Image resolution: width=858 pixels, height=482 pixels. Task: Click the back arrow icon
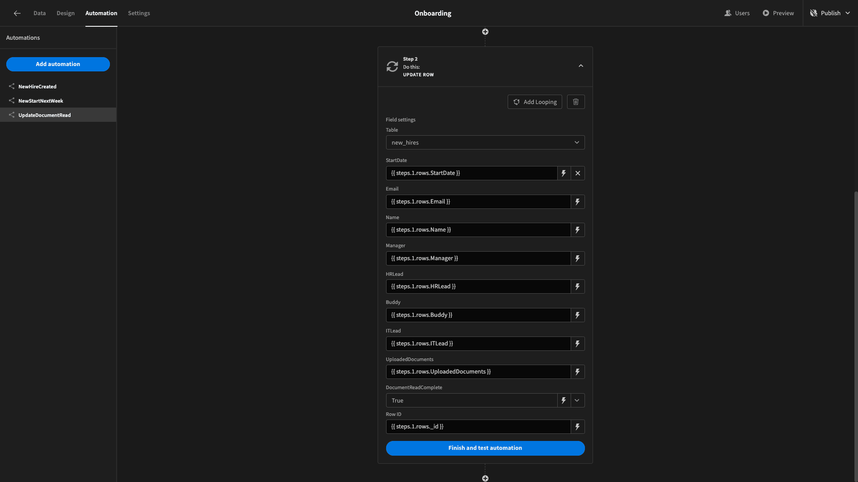point(17,13)
